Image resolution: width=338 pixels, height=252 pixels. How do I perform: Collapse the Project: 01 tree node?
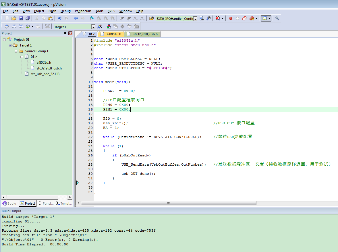(x=4, y=40)
